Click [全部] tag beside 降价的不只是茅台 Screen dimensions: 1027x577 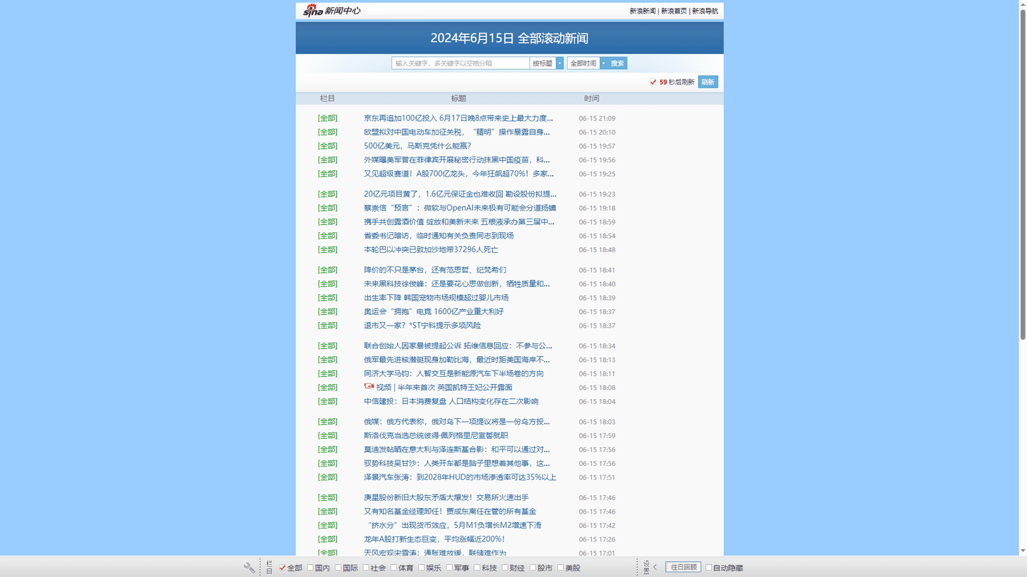327,270
